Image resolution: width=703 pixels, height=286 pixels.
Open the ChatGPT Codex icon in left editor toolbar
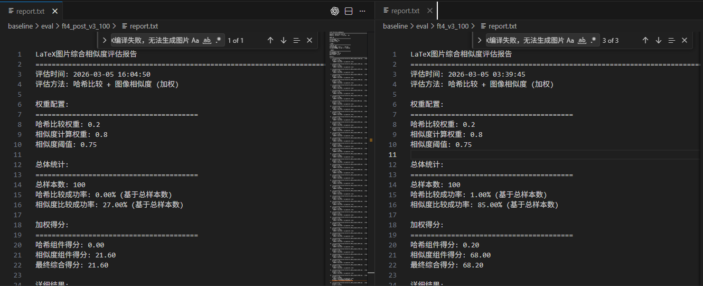coord(334,11)
